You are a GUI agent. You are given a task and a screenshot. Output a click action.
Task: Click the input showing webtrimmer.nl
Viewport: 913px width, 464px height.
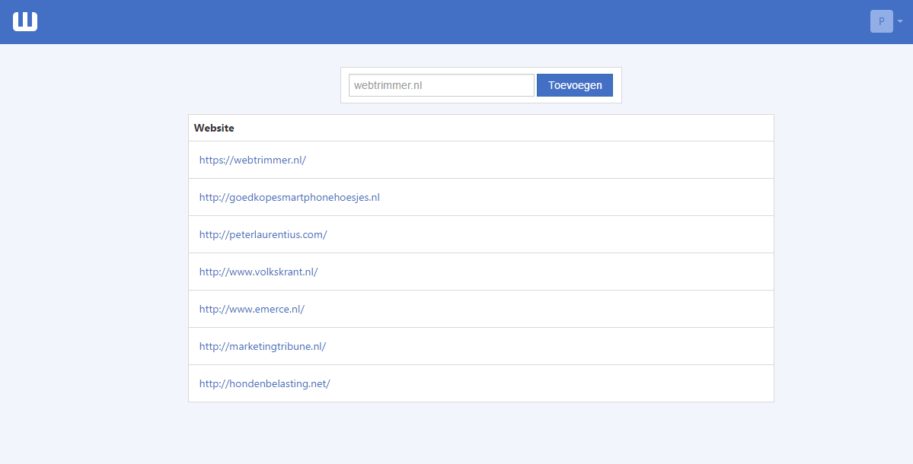pos(442,84)
